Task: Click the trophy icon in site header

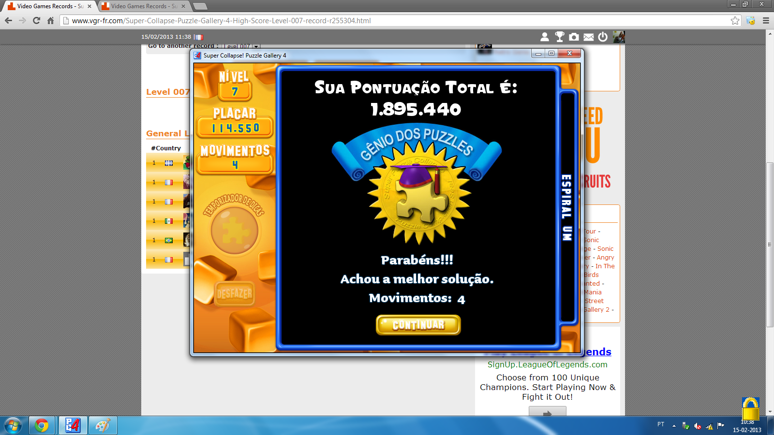Action: 559,37
